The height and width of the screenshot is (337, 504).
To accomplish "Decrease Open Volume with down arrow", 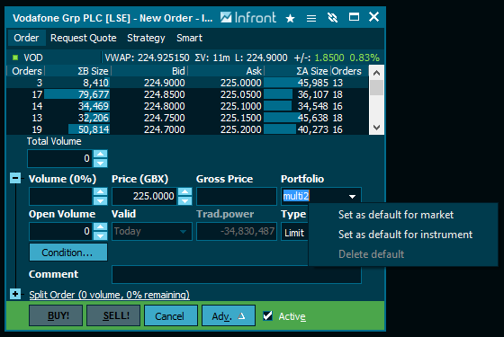I will [100, 235].
